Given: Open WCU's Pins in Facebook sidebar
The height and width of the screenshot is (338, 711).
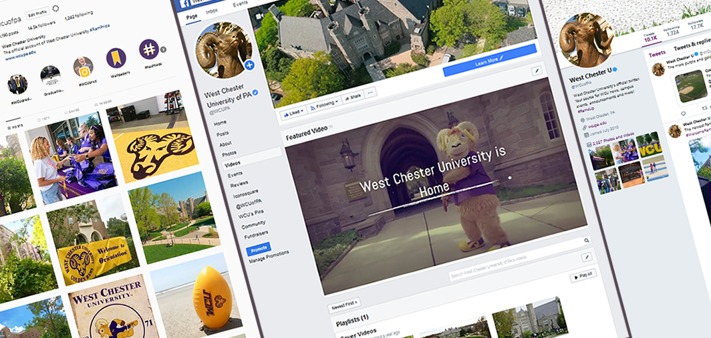Looking at the screenshot, I should pos(251,214).
